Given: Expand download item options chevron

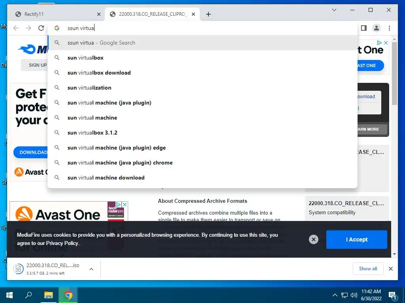Looking at the screenshot, I should point(91,269).
